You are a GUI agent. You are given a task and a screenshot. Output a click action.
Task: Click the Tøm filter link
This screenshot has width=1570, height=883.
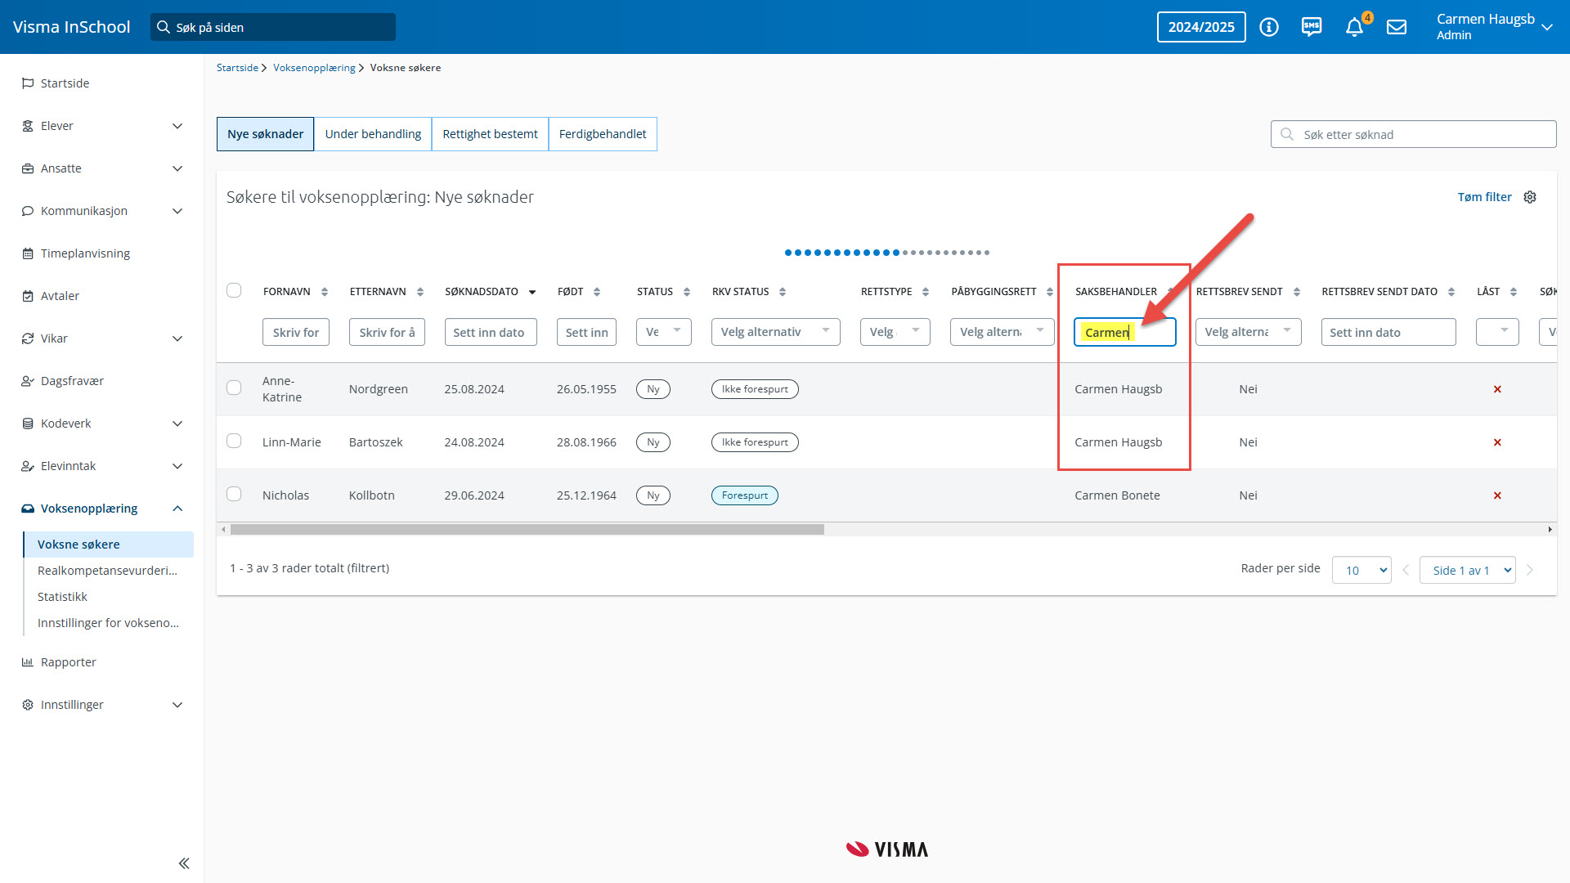(x=1484, y=197)
